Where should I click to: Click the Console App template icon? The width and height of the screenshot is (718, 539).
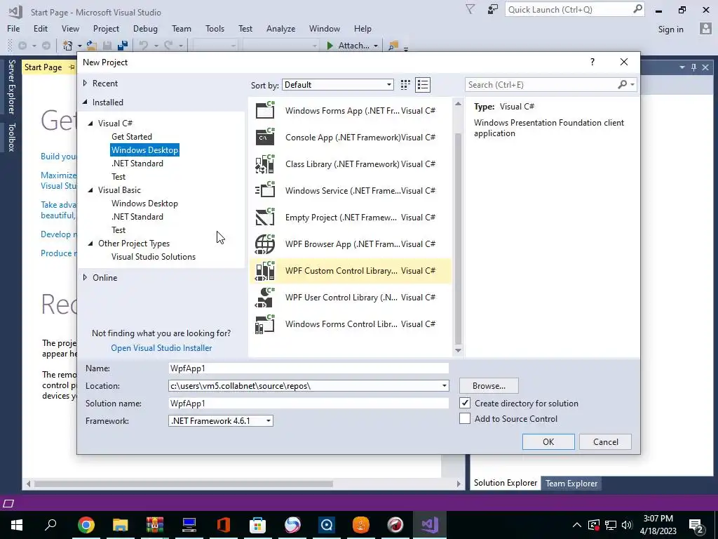tap(264, 137)
